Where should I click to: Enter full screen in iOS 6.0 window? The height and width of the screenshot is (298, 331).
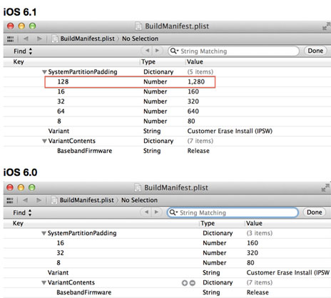(x=326, y=188)
